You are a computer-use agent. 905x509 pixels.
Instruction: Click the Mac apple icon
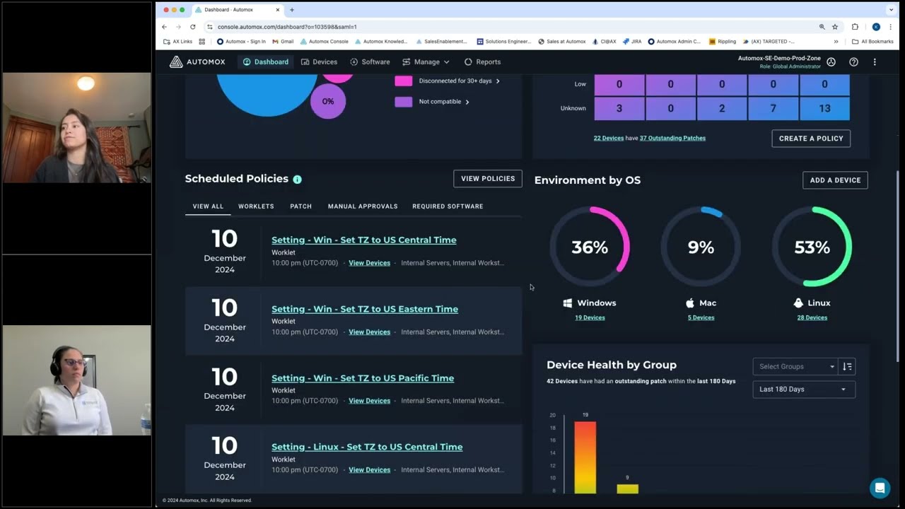pos(690,303)
